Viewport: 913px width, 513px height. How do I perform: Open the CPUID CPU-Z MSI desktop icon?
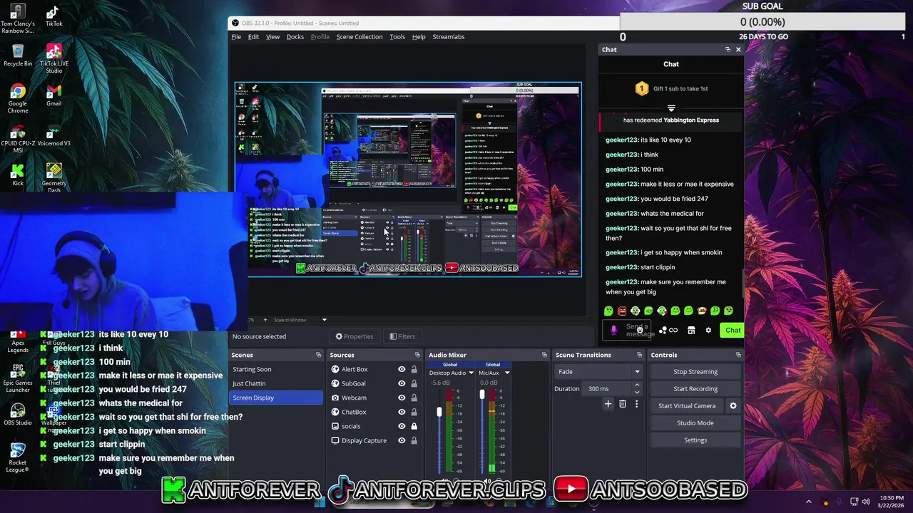(18, 139)
